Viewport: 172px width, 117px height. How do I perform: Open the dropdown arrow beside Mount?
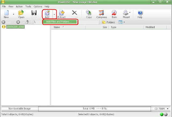coord(130,13)
